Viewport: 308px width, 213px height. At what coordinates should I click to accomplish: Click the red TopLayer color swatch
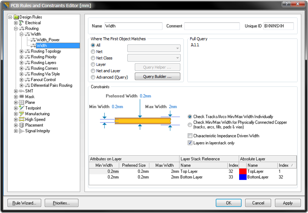[x=243, y=171]
